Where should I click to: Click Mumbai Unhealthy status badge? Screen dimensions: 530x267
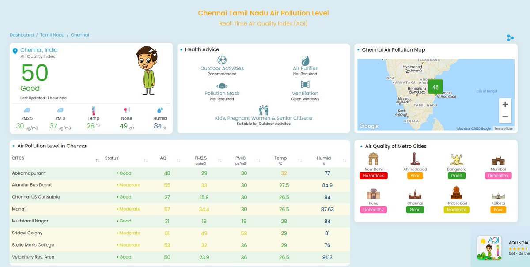(498, 176)
